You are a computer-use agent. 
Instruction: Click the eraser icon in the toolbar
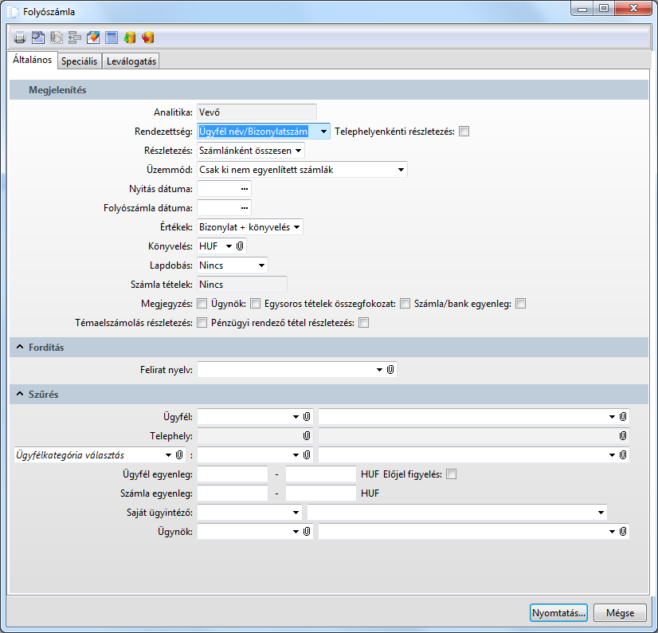tap(93, 37)
